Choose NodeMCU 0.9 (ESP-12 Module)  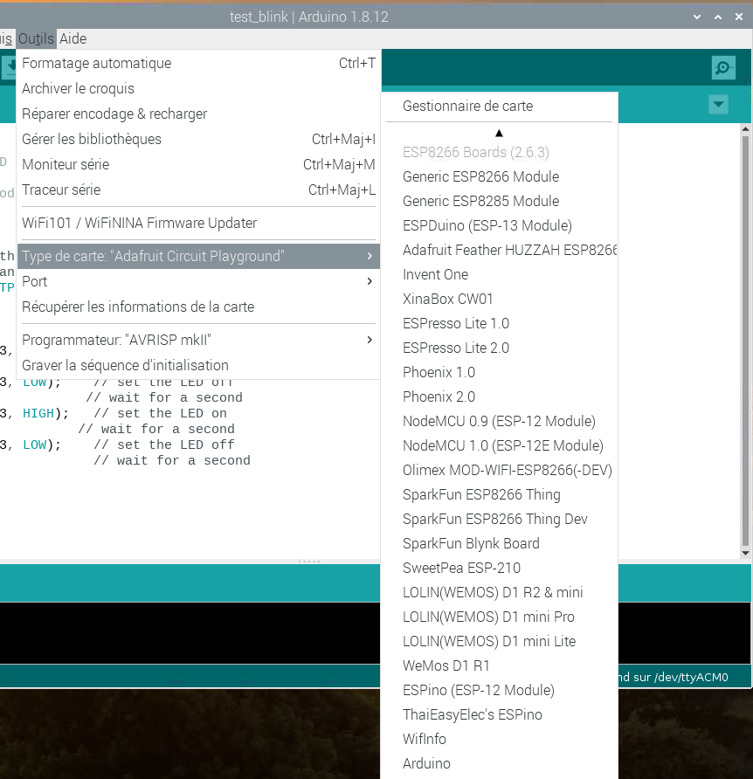499,421
